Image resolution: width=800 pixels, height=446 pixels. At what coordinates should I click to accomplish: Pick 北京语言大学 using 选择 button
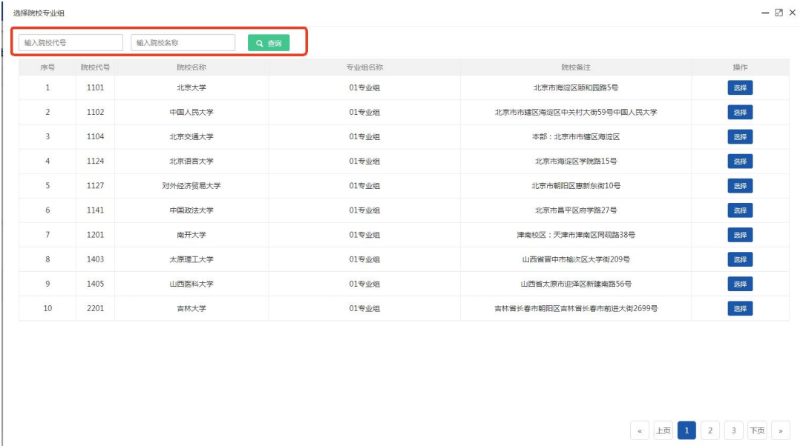739,162
